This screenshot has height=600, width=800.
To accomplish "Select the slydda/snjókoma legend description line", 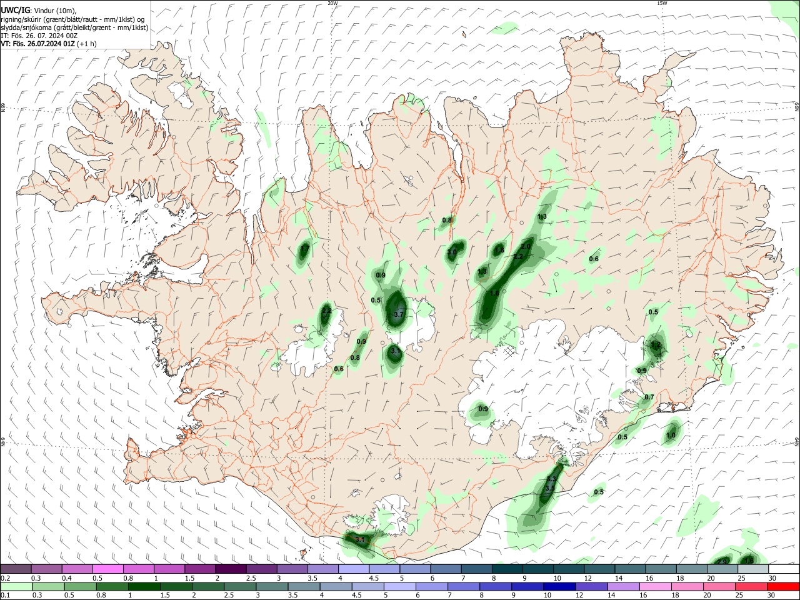I will click(x=74, y=27).
